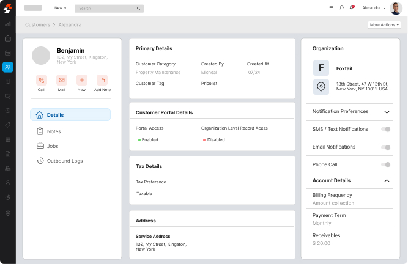Click the Add Note icon
The width and height of the screenshot is (408, 275).
point(102,80)
